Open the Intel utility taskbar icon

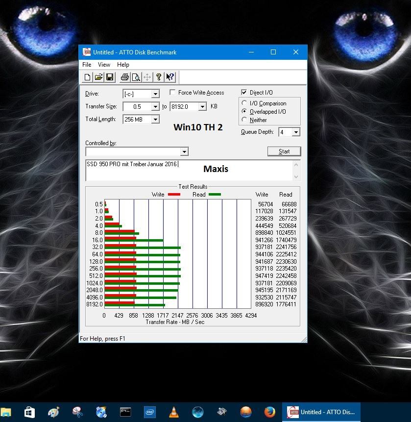149,412
